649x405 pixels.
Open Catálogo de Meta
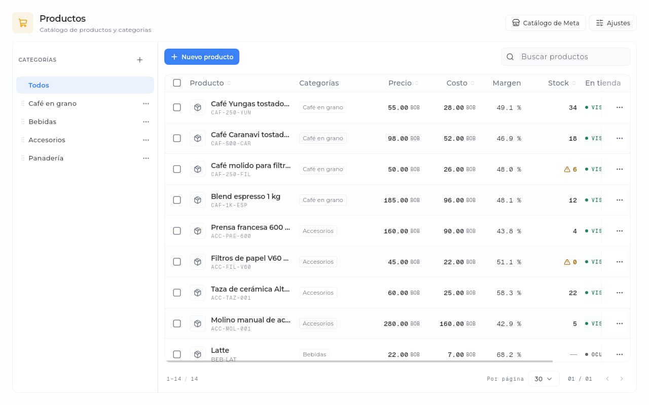[546, 23]
